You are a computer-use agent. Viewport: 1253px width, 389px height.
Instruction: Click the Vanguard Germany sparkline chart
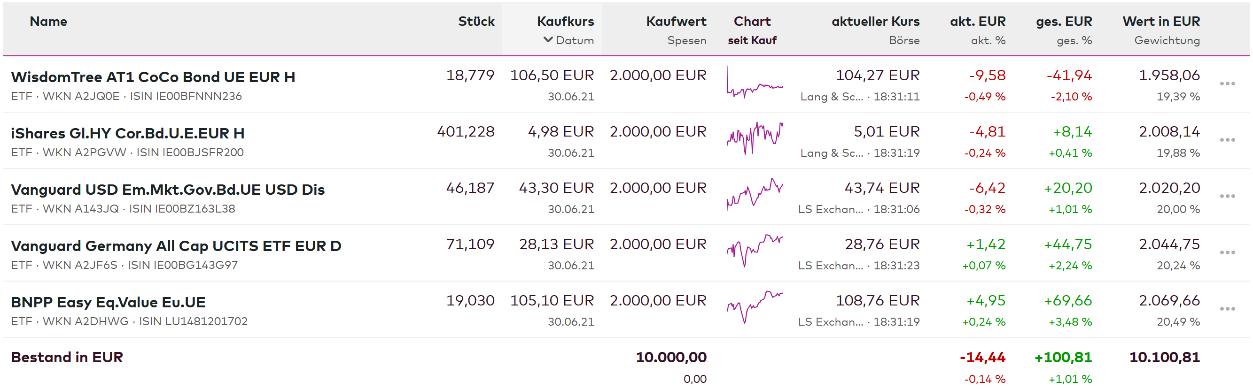pyautogui.click(x=754, y=250)
